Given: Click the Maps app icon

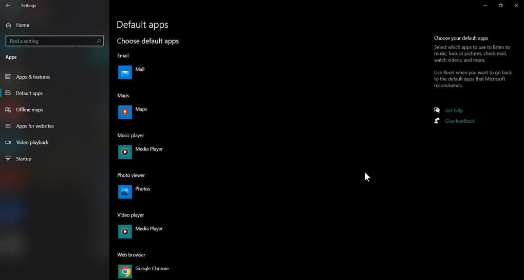Looking at the screenshot, I should point(125,112).
